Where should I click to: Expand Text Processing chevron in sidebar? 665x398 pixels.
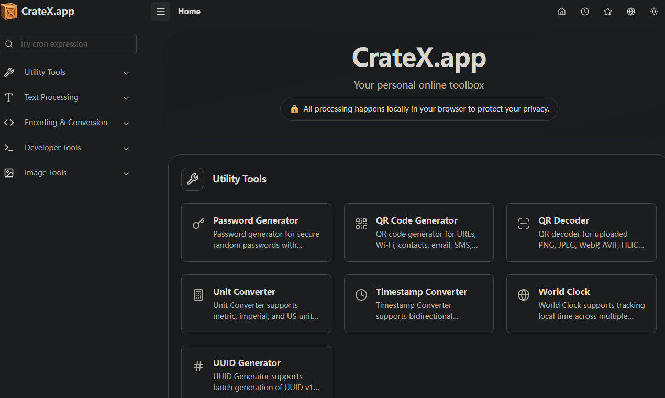point(126,98)
